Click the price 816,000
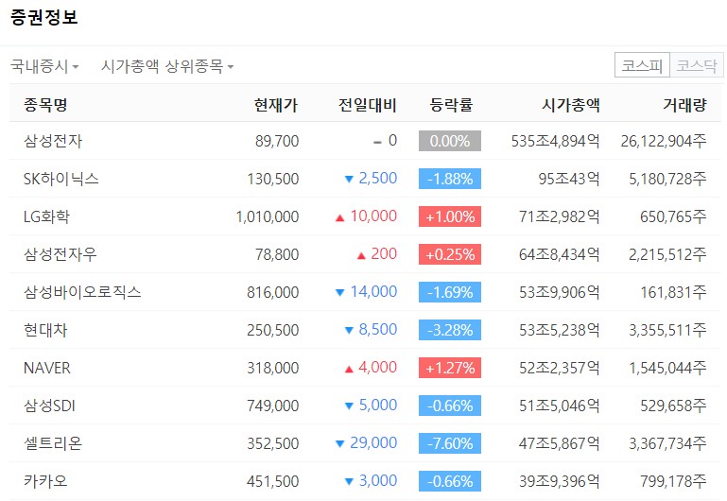 pyautogui.click(x=272, y=292)
